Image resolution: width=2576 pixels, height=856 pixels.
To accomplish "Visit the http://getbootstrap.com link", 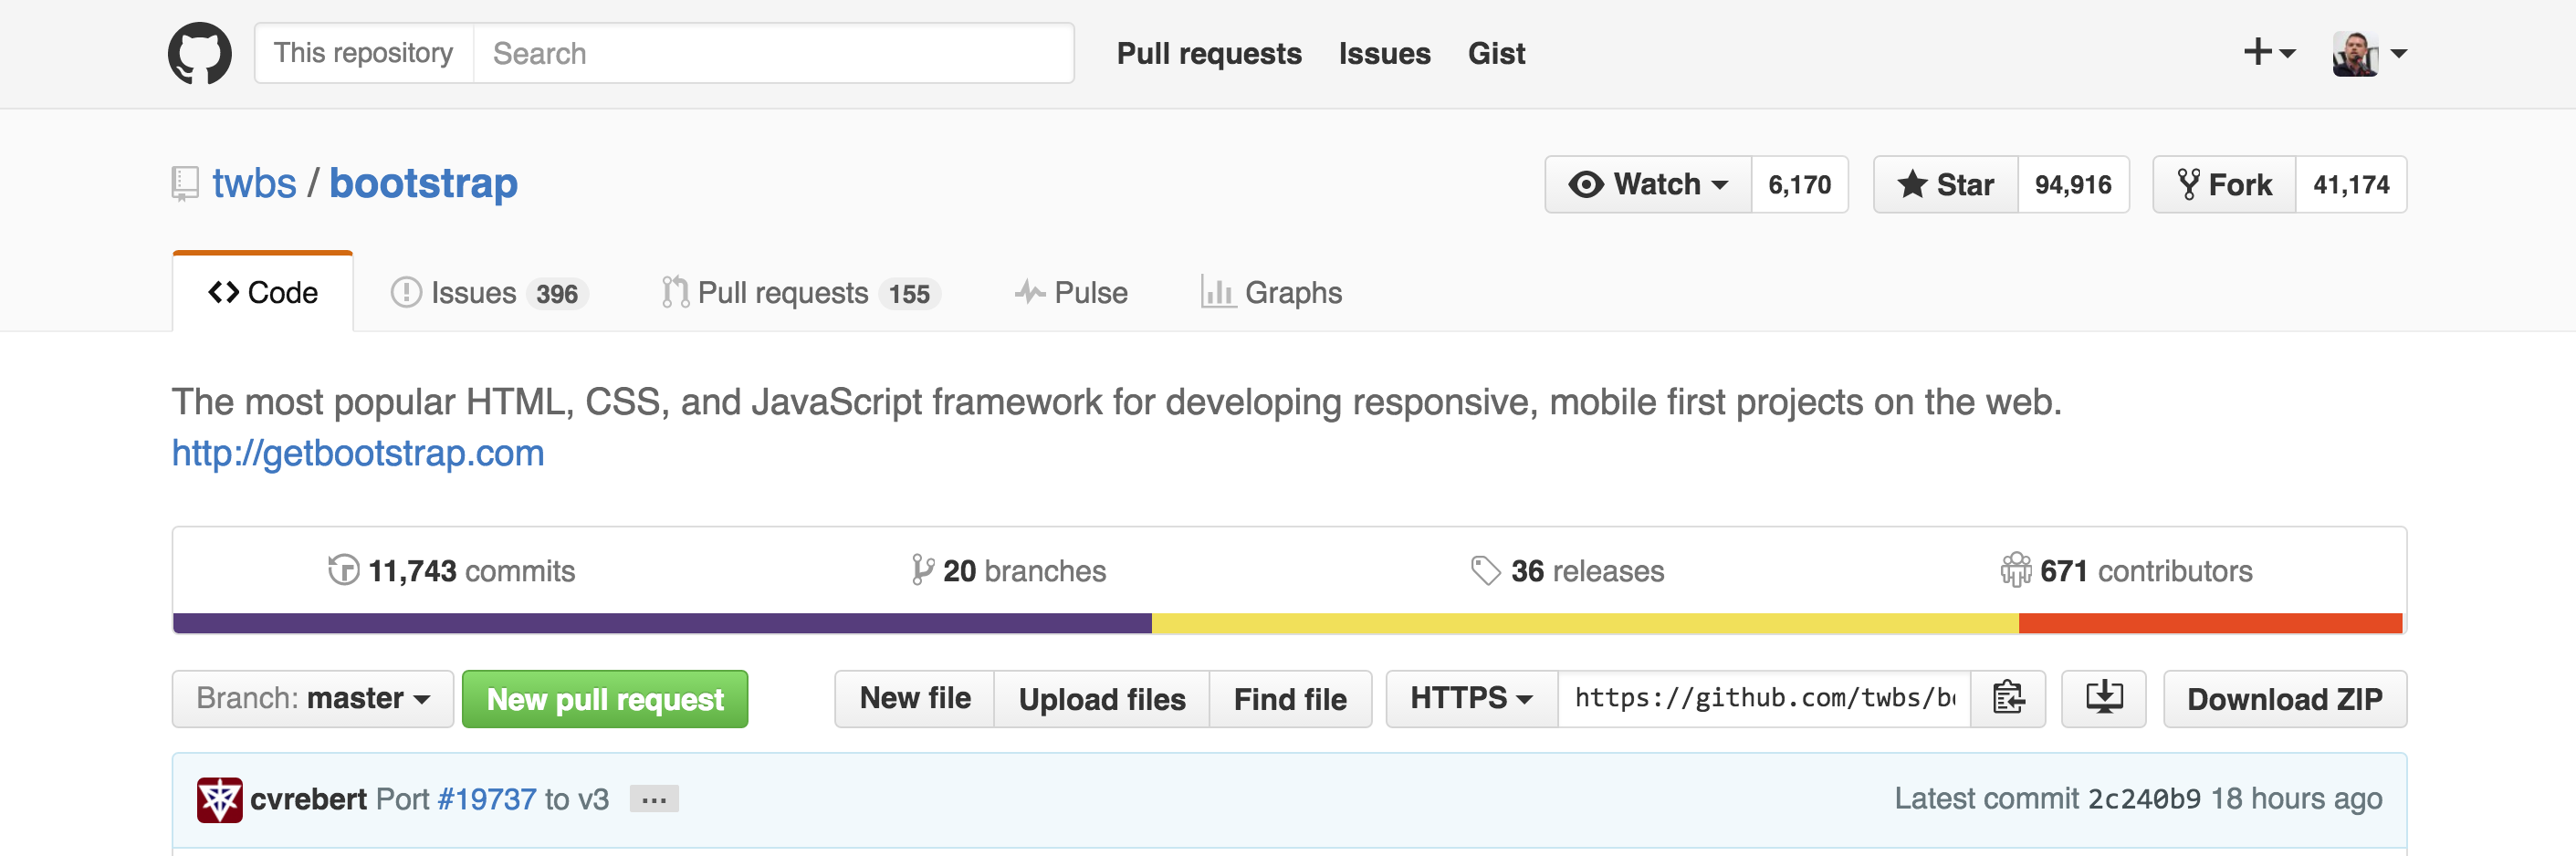I will [358, 453].
